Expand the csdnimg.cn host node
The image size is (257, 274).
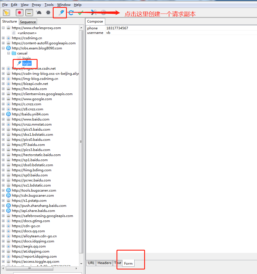(3, 38)
